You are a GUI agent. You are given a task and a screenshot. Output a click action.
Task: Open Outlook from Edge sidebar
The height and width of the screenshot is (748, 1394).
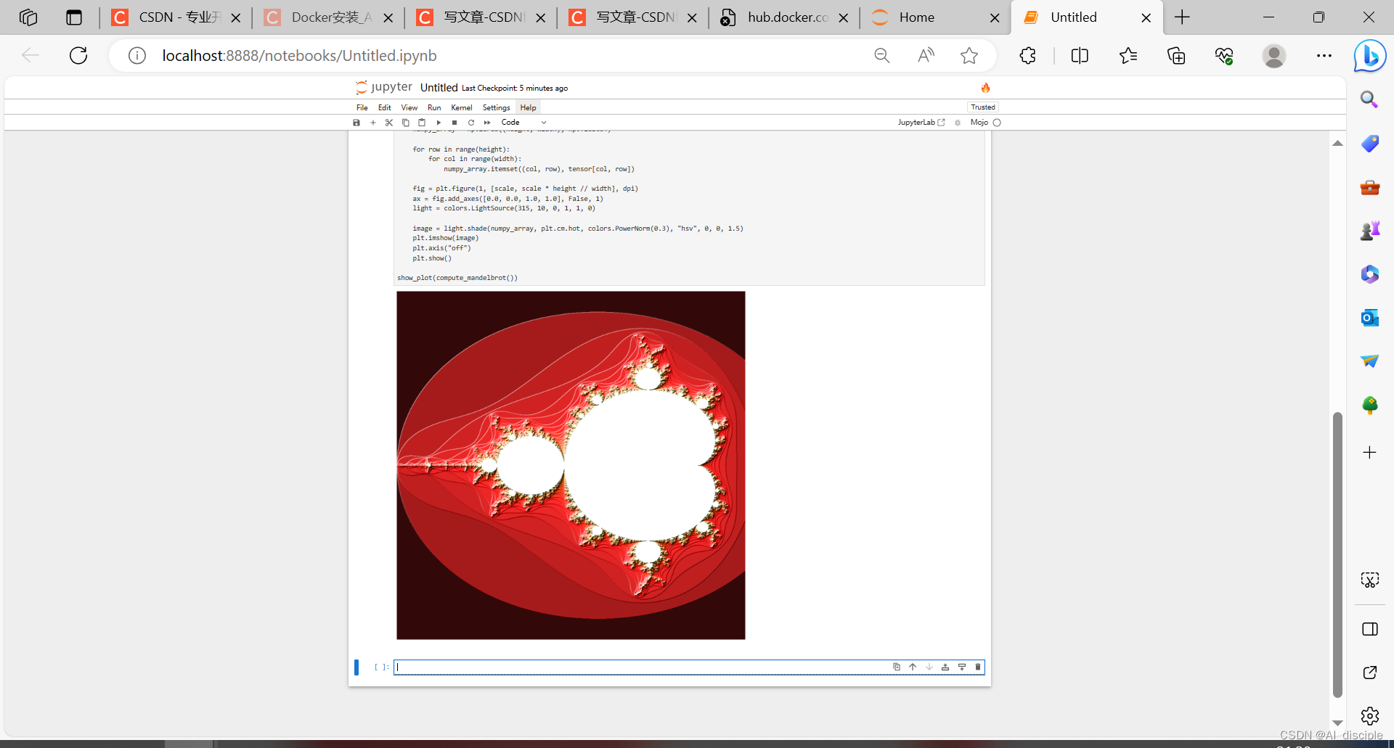pyautogui.click(x=1369, y=318)
